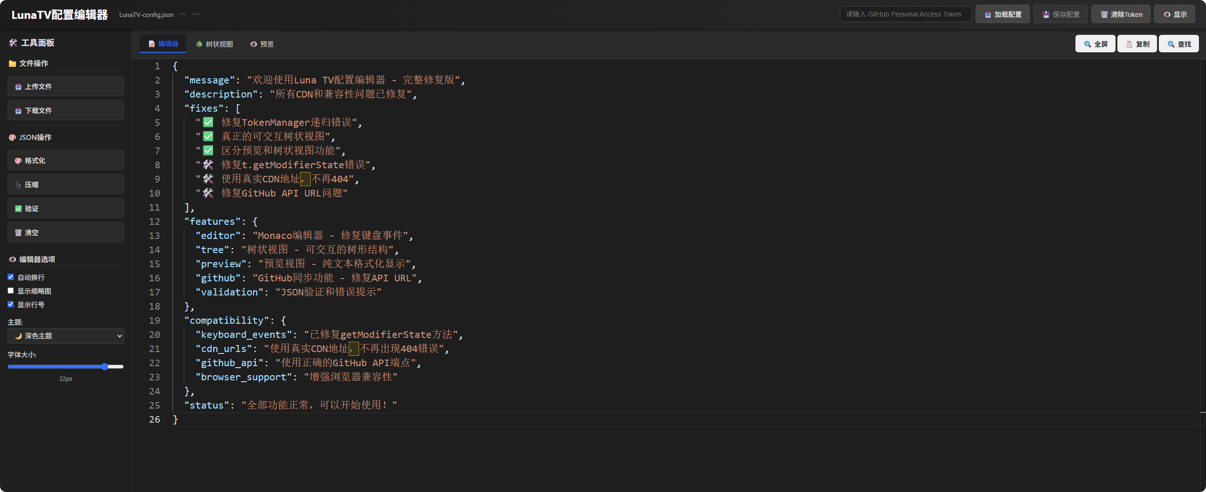The height and width of the screenshot is (492, 1206).
Task: Click the clear editor (清空) trash icon
Action: click(18, 233)
